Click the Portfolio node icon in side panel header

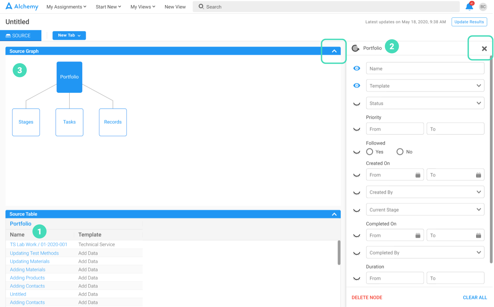[355, 48]
